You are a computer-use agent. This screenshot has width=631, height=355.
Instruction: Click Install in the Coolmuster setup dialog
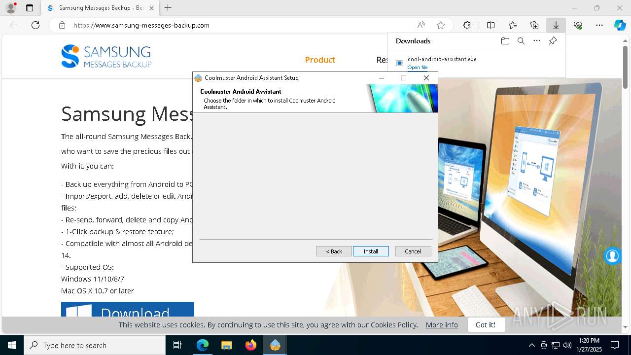coord(371,251)
